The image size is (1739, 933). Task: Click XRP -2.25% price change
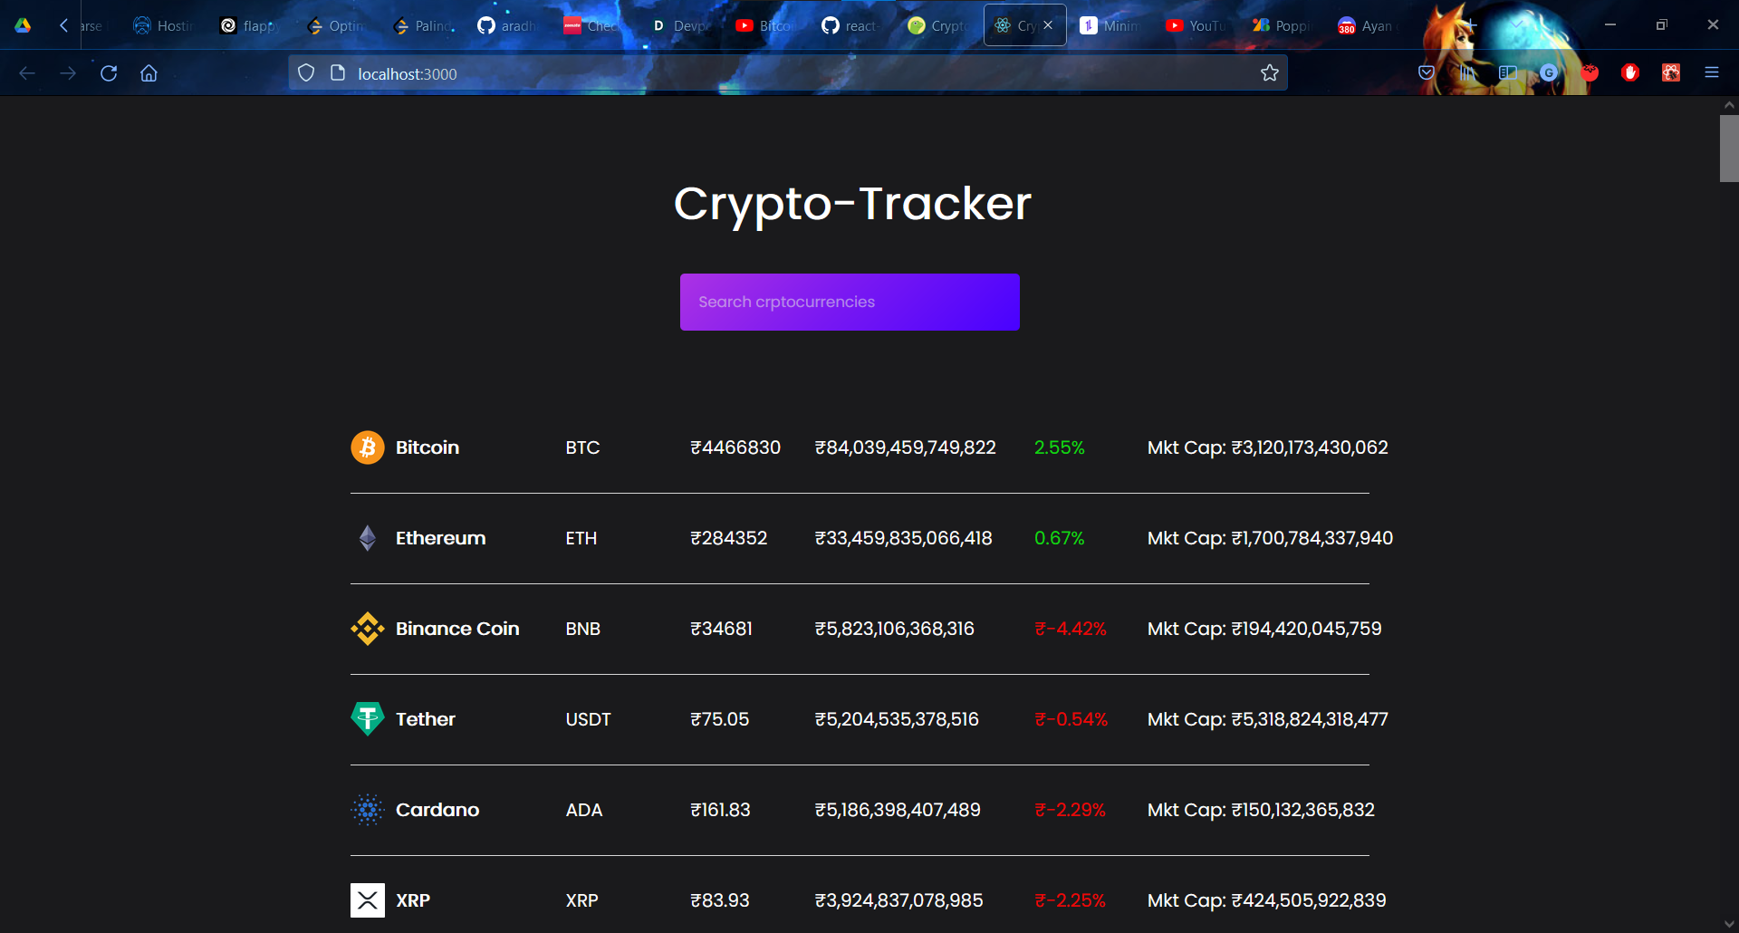click(1071, 900)
